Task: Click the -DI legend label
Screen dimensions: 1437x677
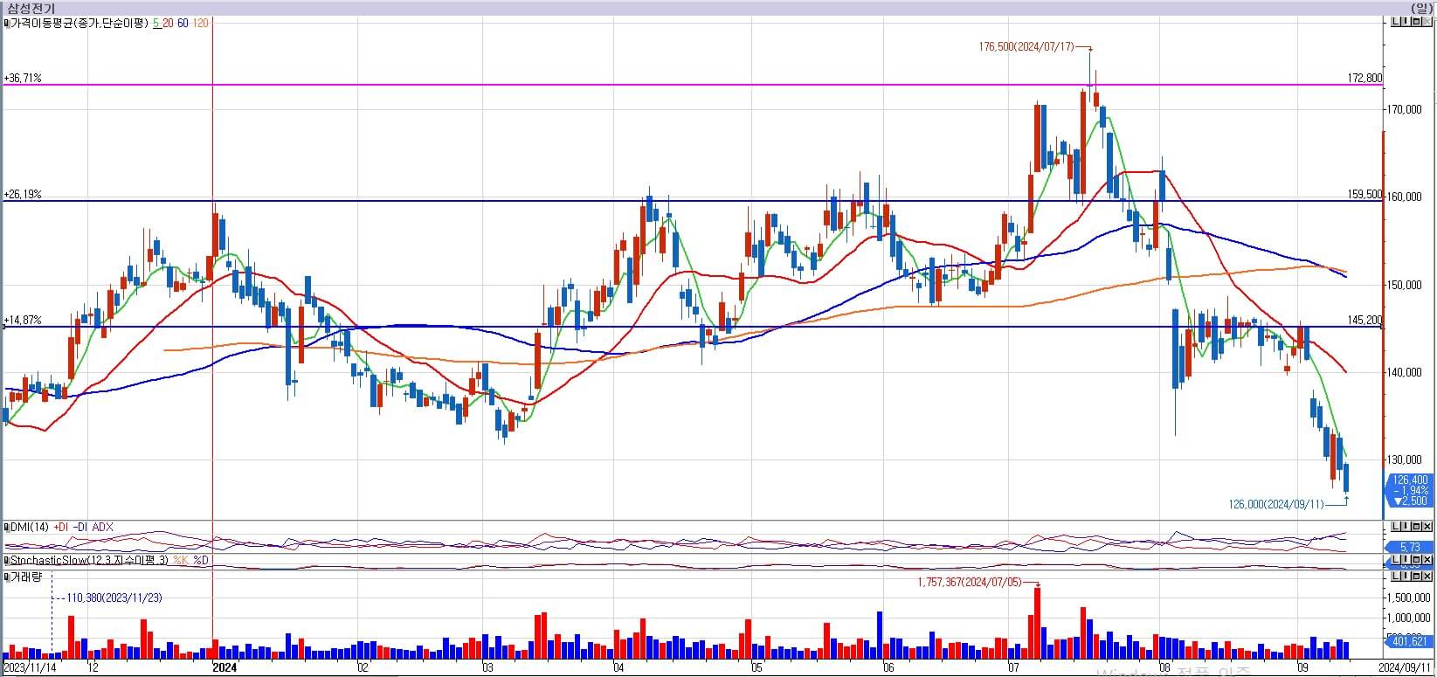Action: (x=81, y=527)
